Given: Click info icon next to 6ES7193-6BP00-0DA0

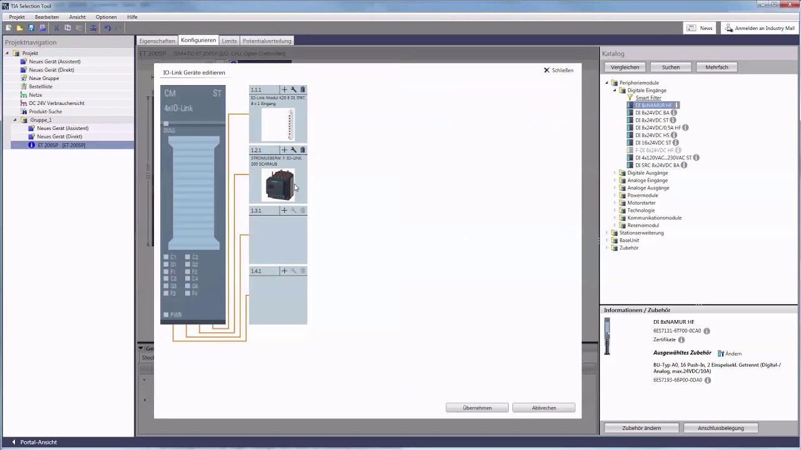Looking at the screenshot, I should click(x=708, y=380).
